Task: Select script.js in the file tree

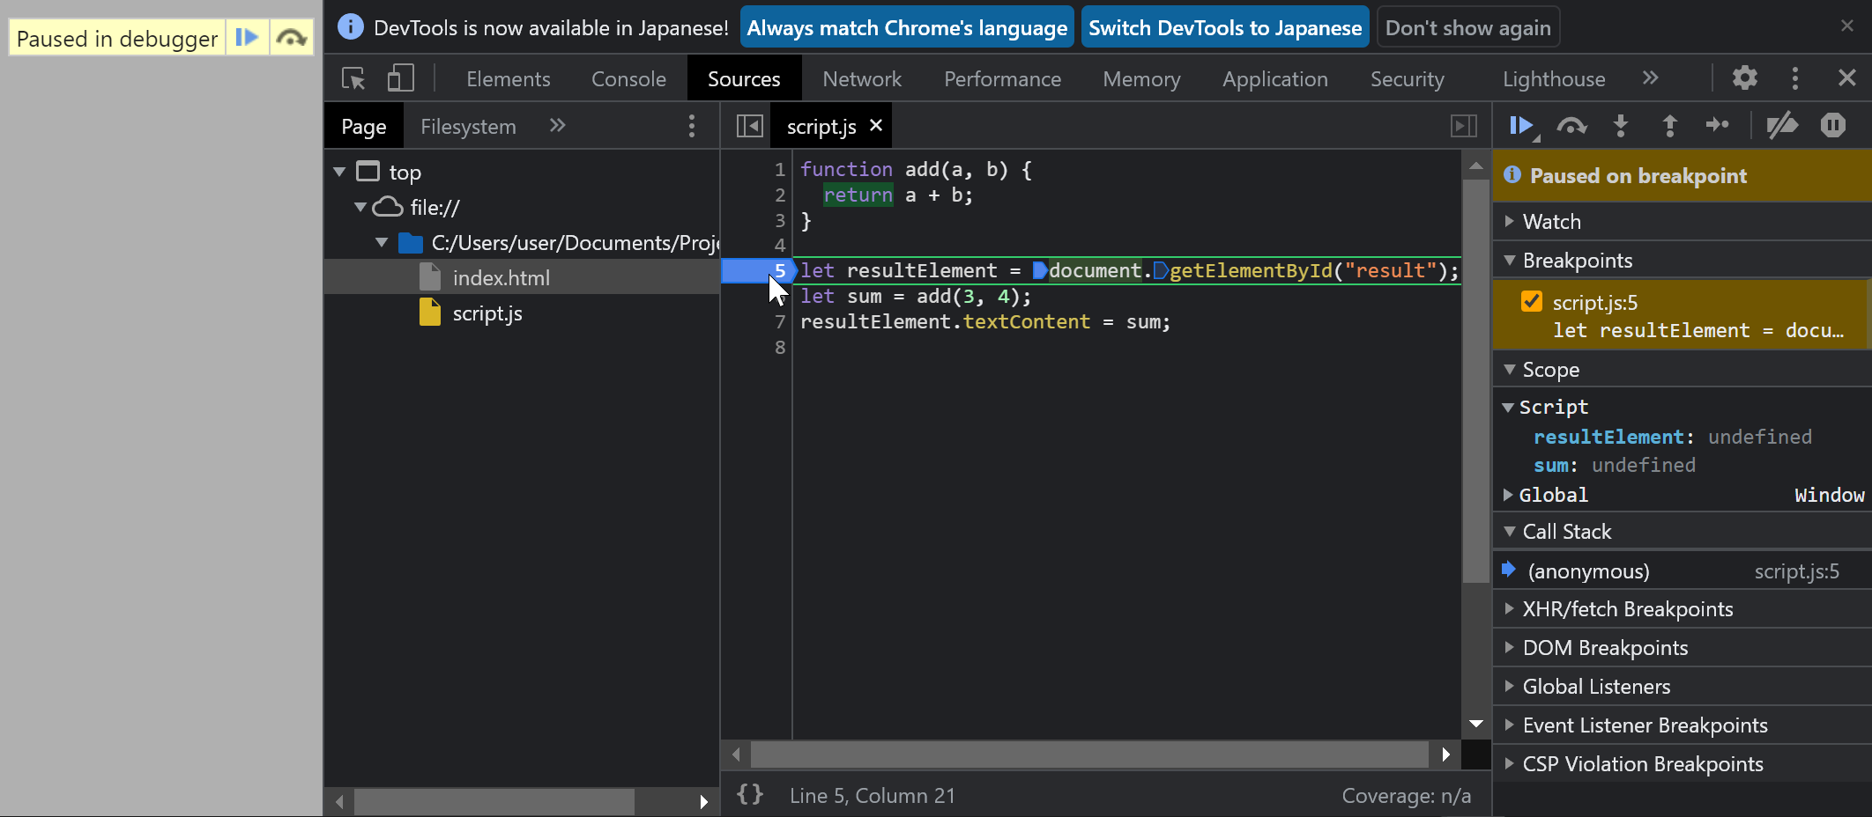Action: click(487, 313)
